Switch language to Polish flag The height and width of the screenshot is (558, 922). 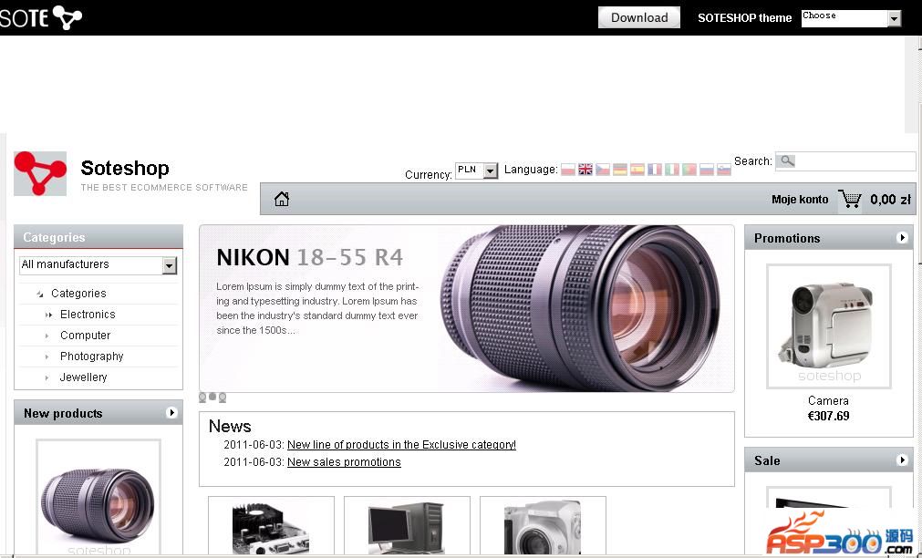[568, 170]
